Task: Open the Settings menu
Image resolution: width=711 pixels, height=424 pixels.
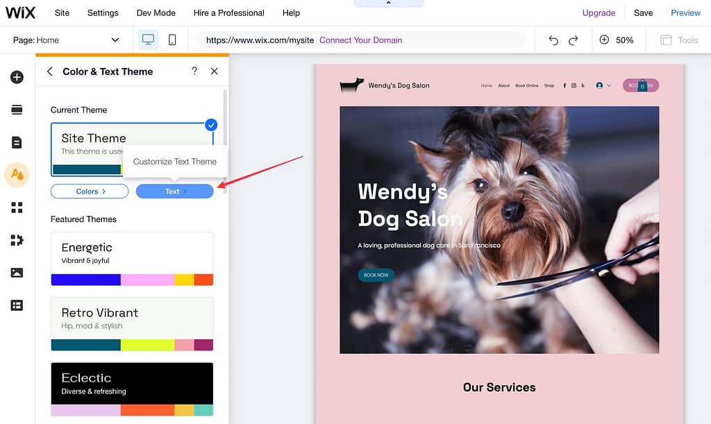Action: [103, 13]
